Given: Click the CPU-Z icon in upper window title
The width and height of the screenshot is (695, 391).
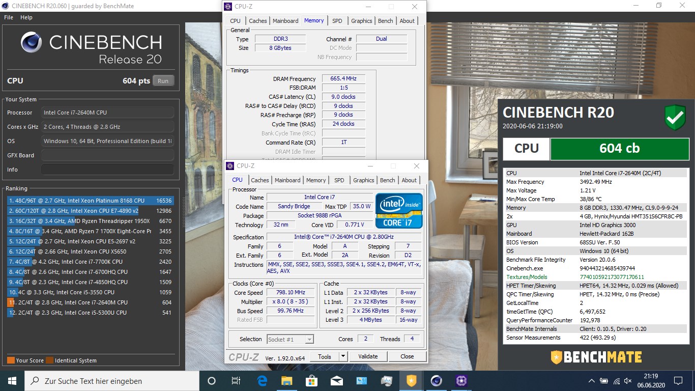Looking at the screenshot, I should click(228, 7).
